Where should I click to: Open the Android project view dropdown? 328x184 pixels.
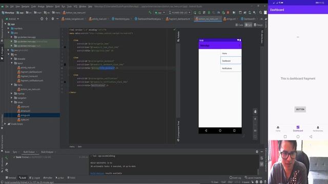12,19
